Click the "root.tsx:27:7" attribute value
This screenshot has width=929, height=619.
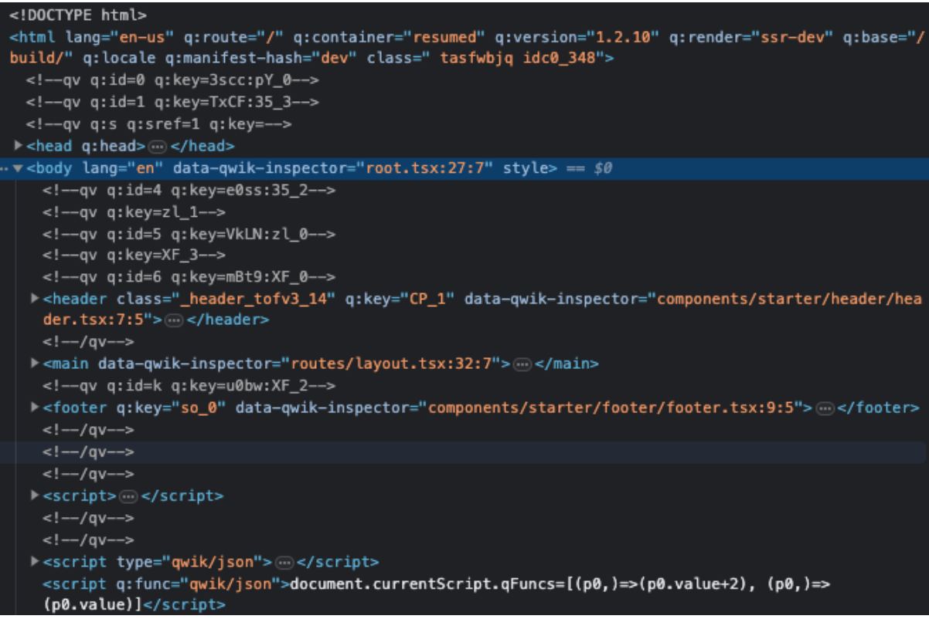pos(429,168)
